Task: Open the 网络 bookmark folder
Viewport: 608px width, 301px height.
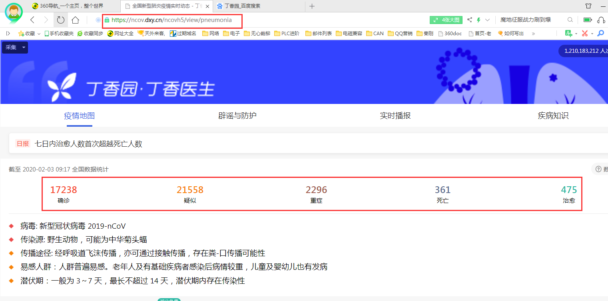Action: pyautogui.click(x=211, y=34)
